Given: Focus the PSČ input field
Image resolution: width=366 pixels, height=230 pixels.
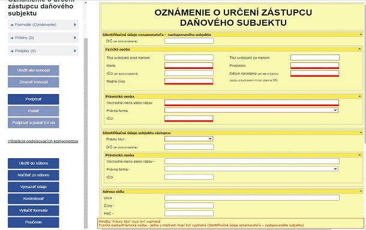Looking at the screenshot, I should coord(189,213).
